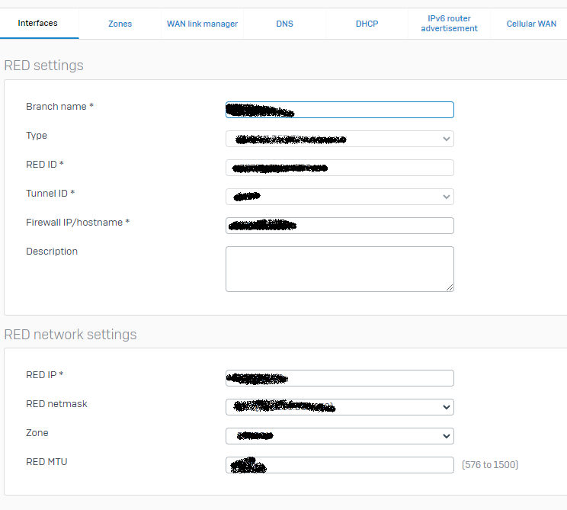The height and width of the screenshot is (510, 567).
Task: Click the 'Tunnel ID *' label
Action: coord(50,193)
